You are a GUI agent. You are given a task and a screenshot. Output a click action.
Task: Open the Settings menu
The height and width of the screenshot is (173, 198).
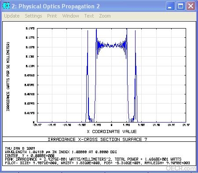(33, 16)
